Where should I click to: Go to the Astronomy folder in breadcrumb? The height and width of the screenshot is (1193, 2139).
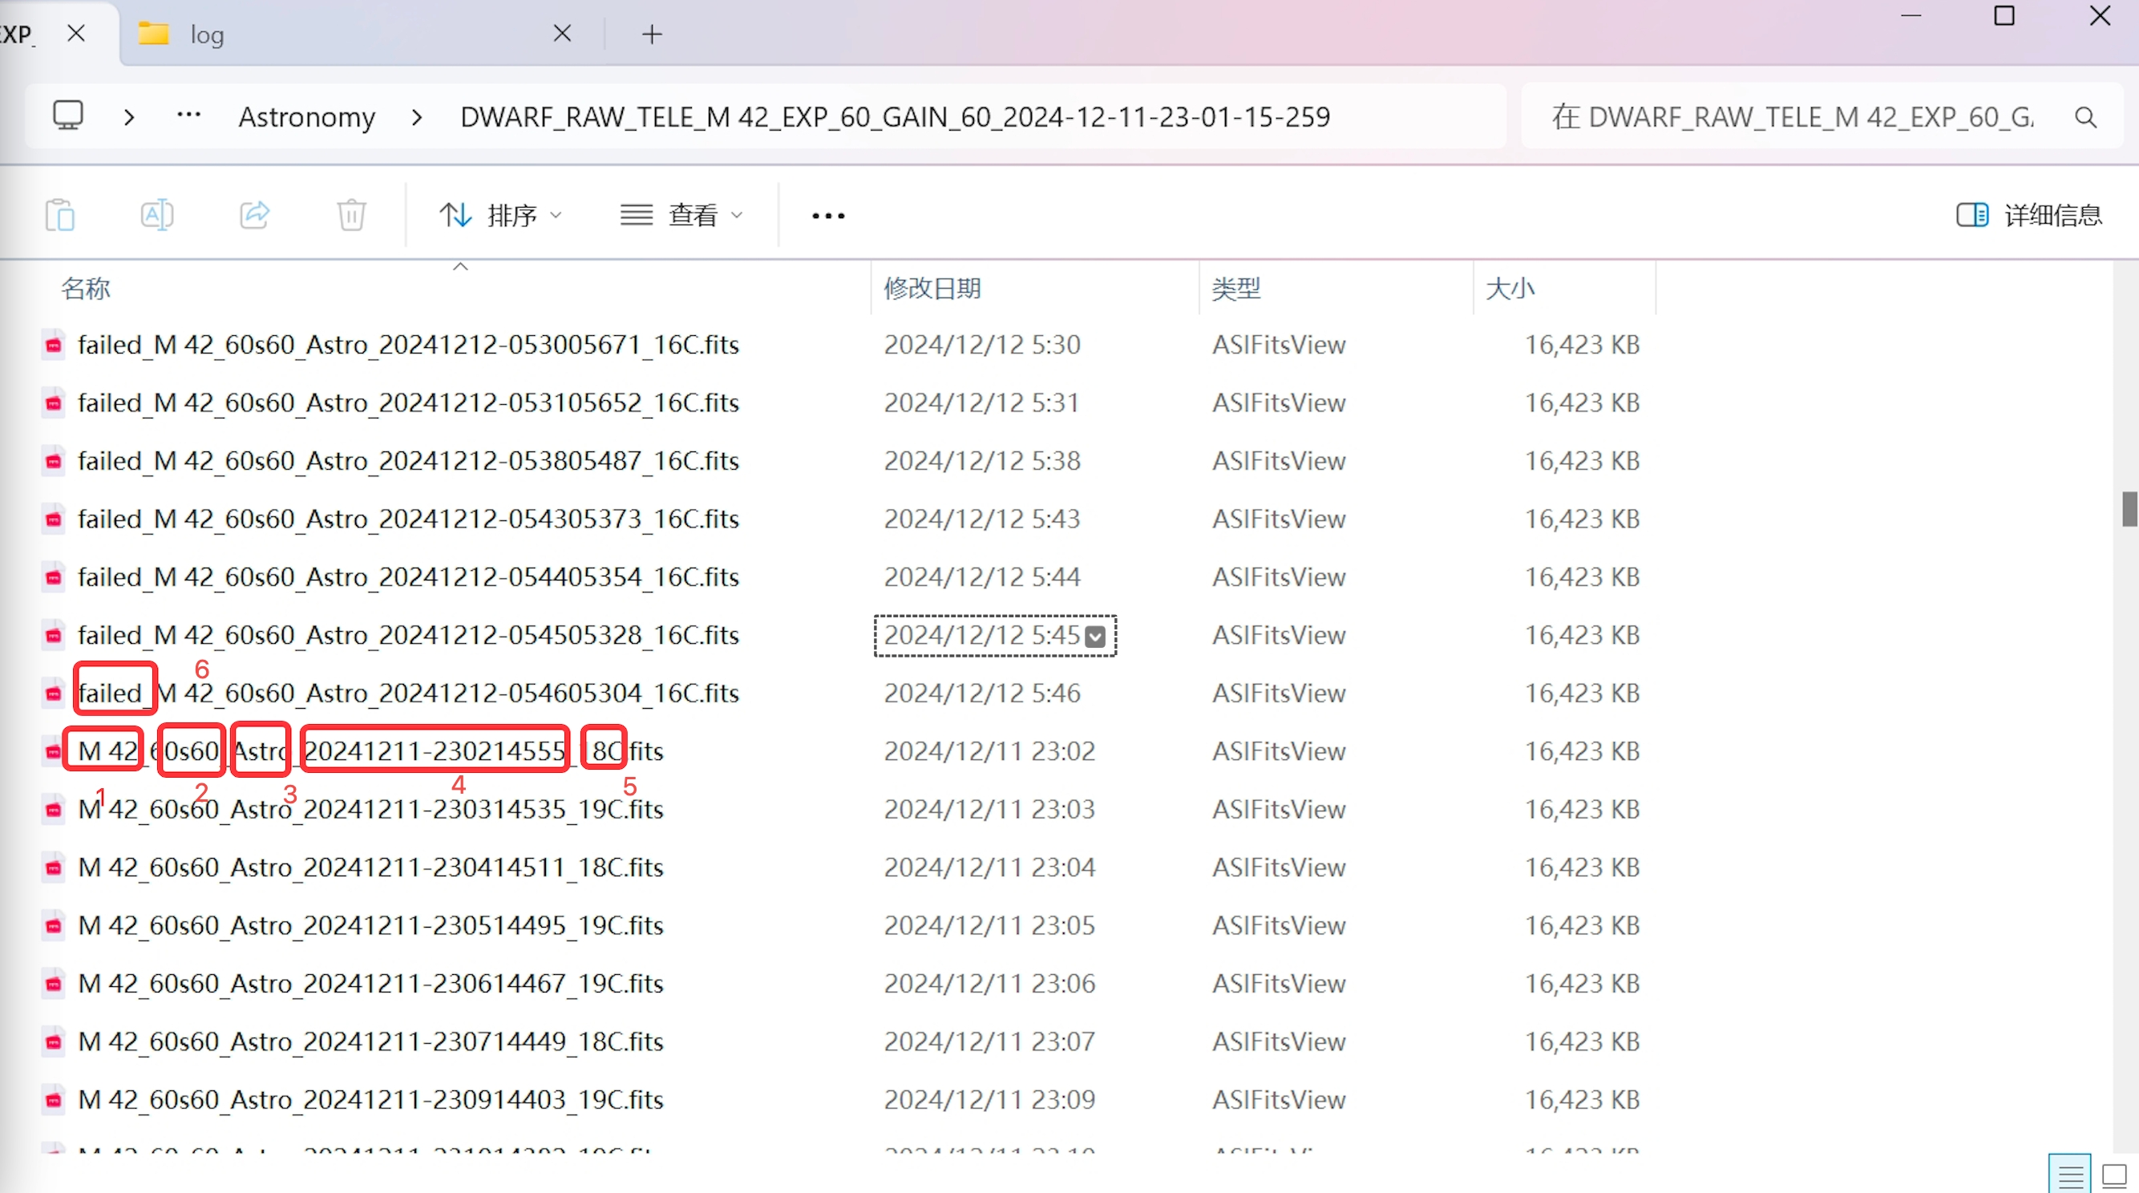pos(306,117)
